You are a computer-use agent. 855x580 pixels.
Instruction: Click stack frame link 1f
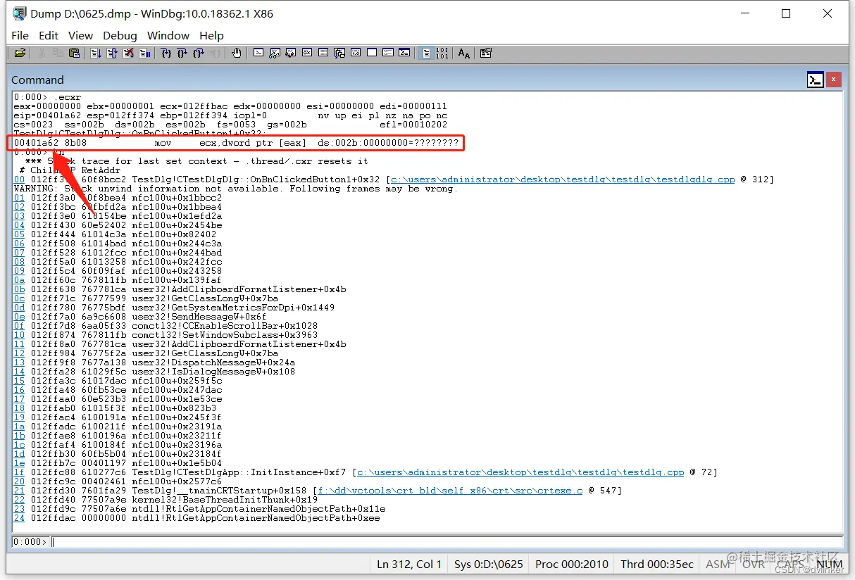(19, 472)
